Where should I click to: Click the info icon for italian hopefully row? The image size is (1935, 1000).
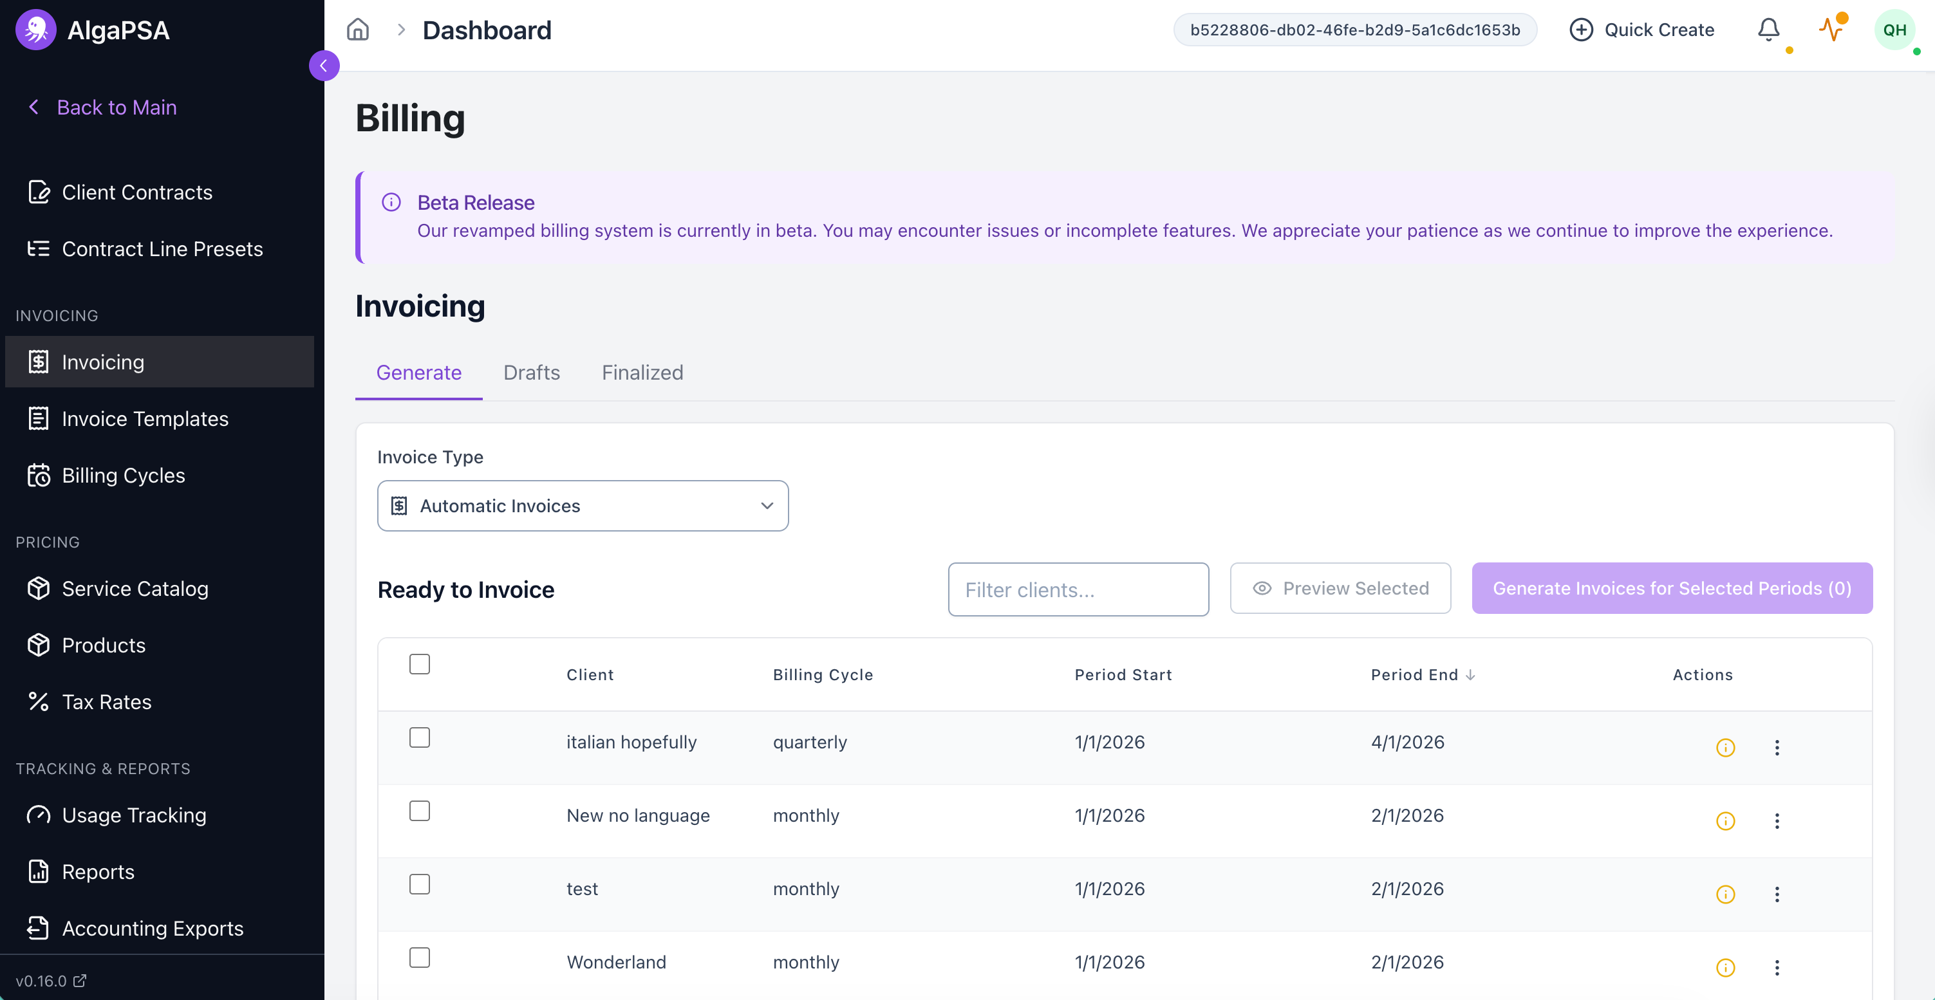[x=1725, y=748]
